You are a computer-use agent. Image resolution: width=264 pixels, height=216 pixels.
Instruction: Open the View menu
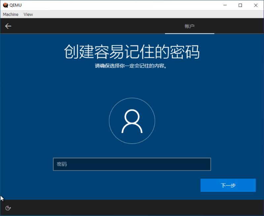[28, 14]
